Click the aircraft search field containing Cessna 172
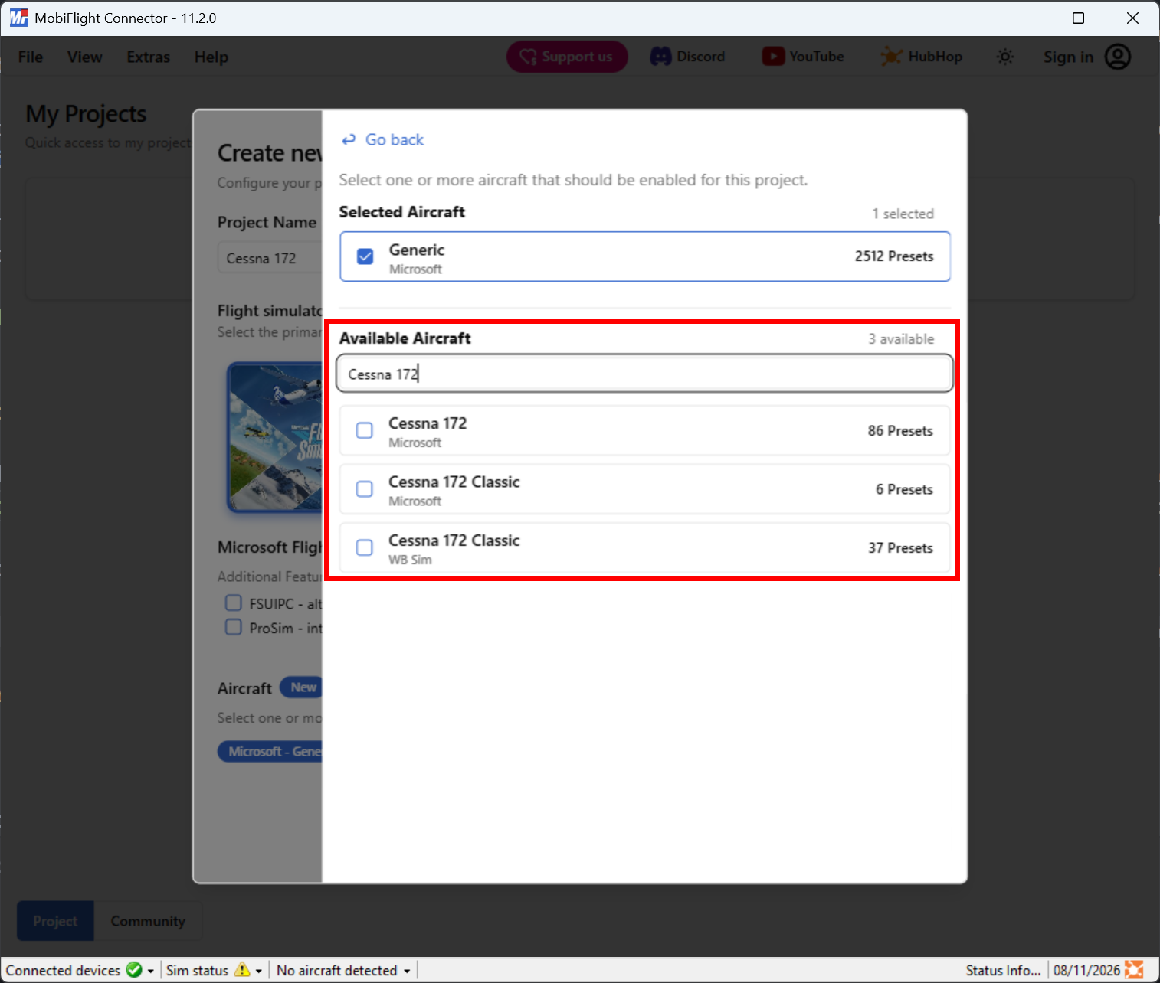The image size is (1160, 983). click(x=645, y=374)
